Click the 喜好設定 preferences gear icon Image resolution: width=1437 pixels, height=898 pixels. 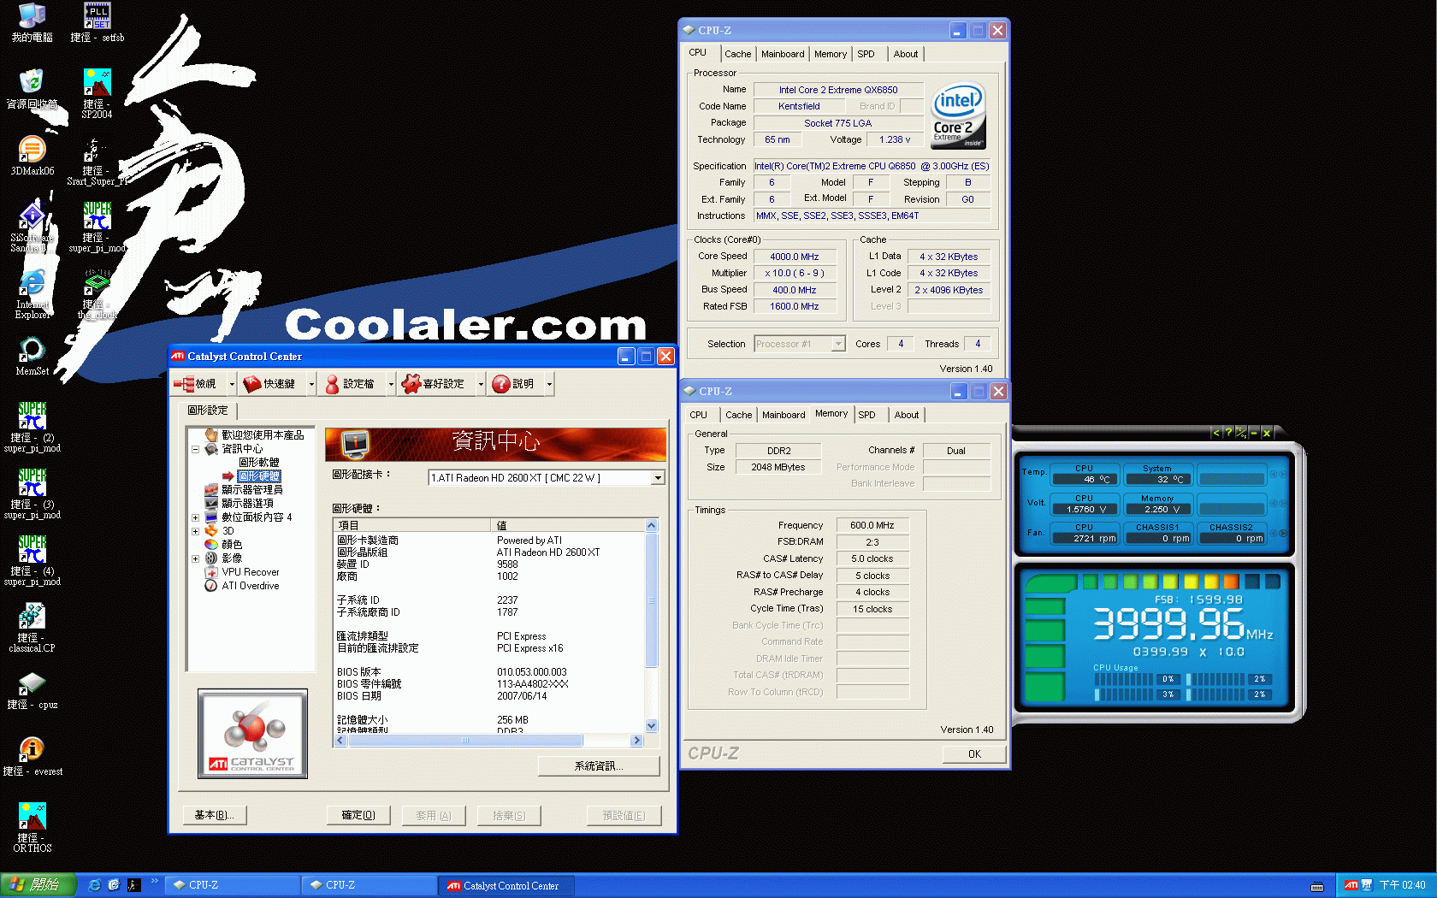point(411,384)
